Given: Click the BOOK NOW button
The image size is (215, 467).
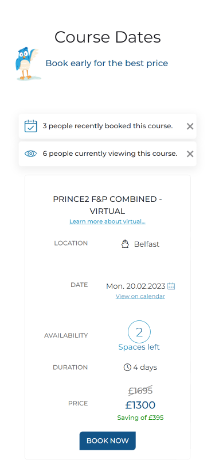Looking at the screenshot, I should tap(108, 441).
